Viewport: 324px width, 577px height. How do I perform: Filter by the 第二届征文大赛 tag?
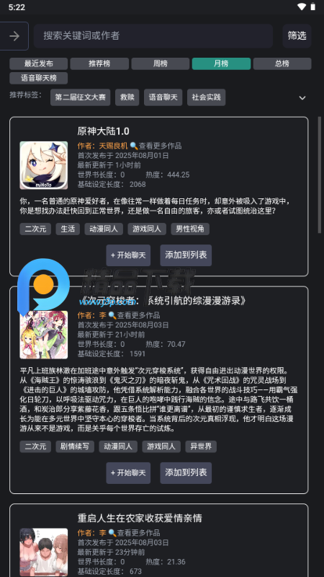(x=81, y=97)
